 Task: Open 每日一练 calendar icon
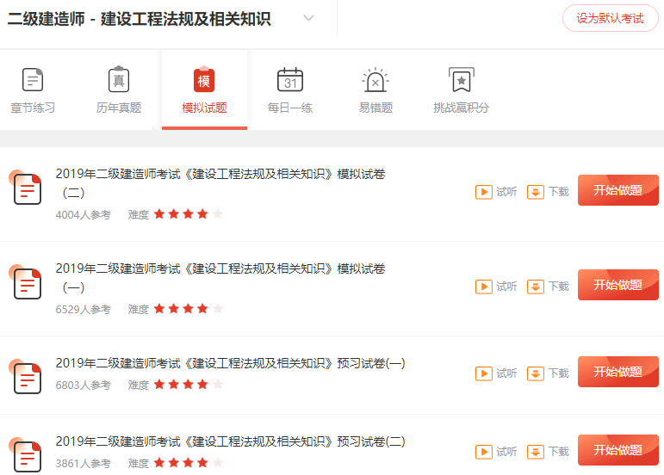290,79
